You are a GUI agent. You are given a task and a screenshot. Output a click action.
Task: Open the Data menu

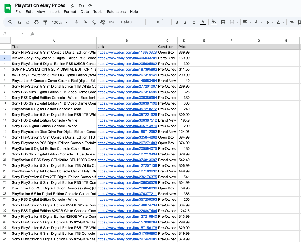pos(85,12)
